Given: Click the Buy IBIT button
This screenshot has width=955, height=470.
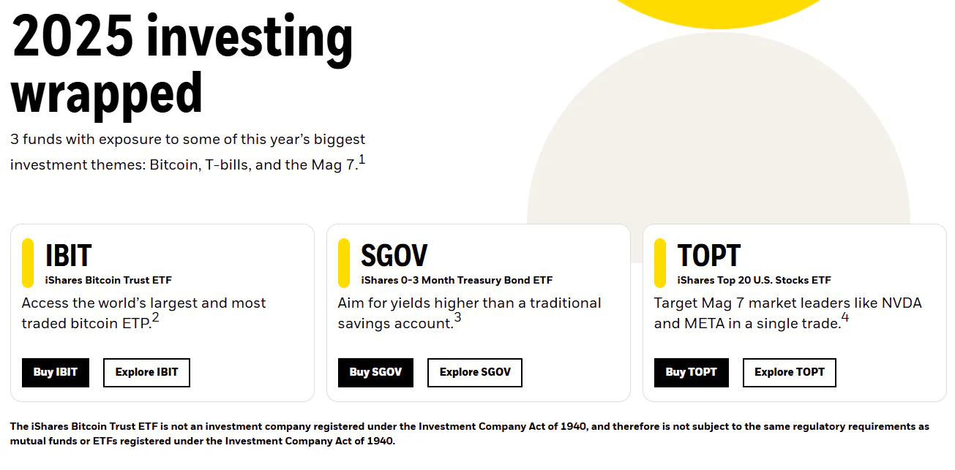Looking at the screenshot, I should [x=56, y=372].
